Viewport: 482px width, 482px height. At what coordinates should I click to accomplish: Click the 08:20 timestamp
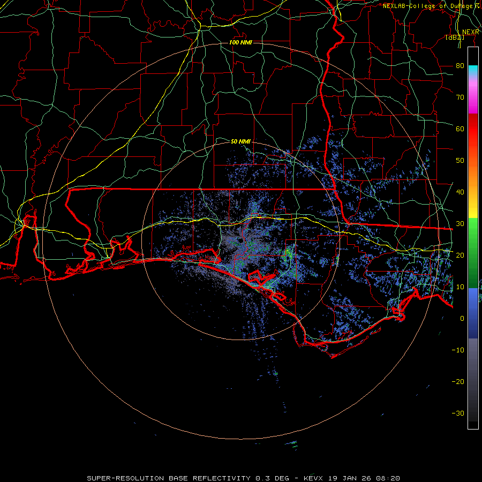pos(389,478)
